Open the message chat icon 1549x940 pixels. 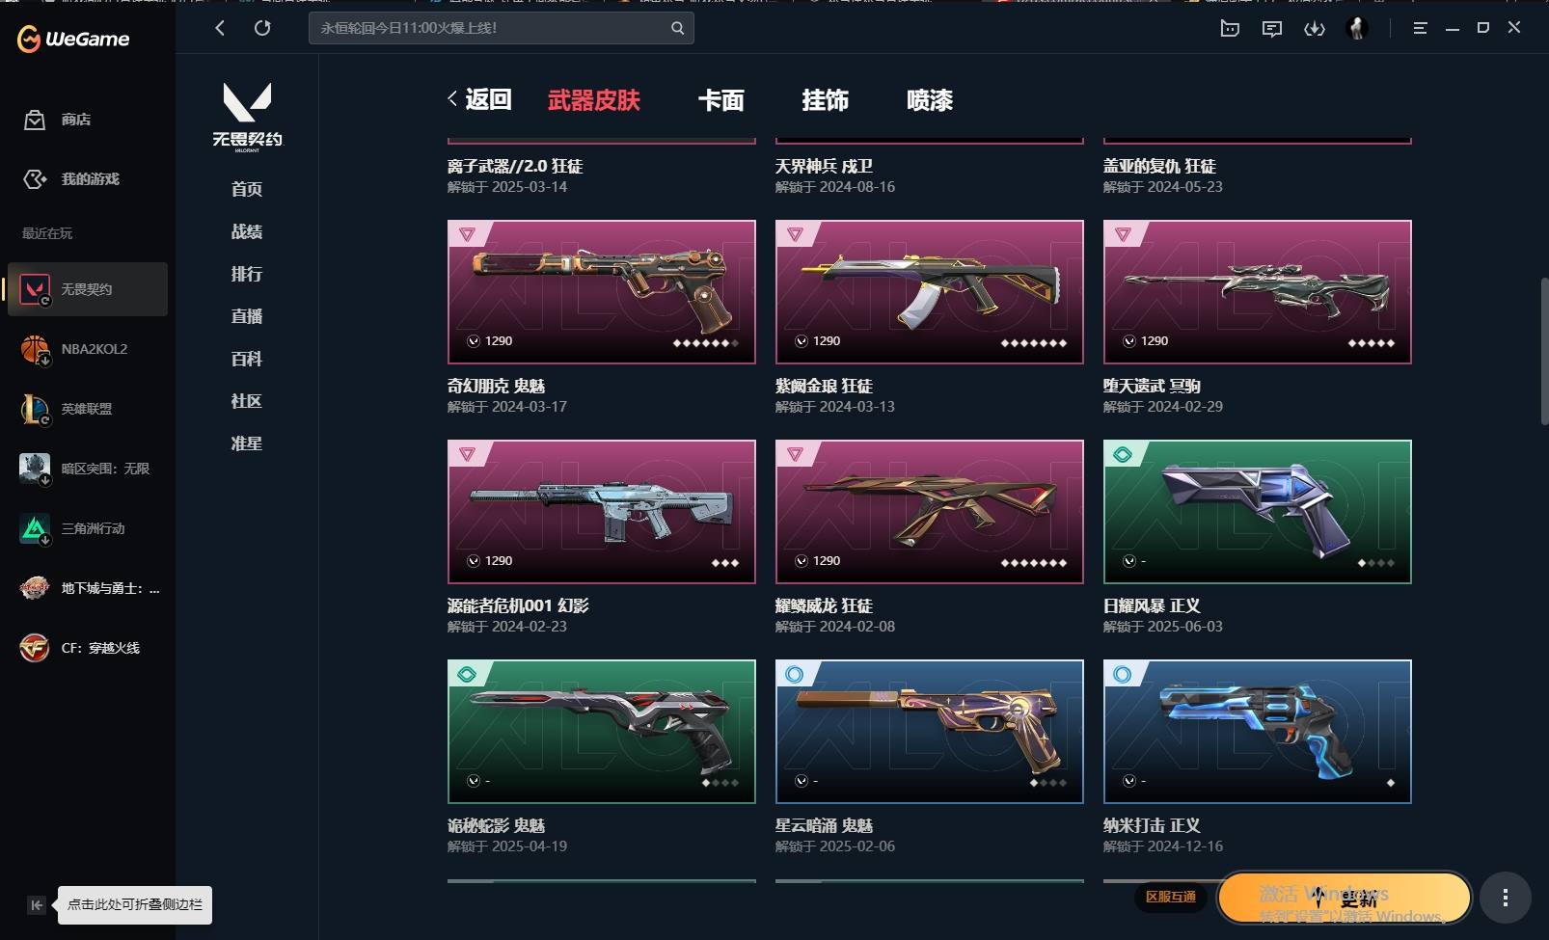click(x=1272, y=28)
